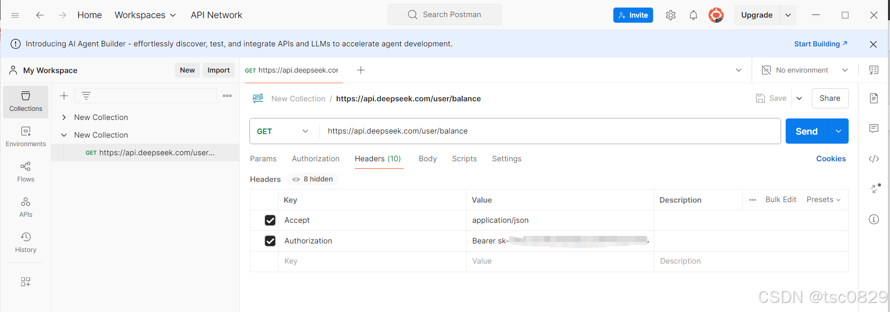Switch to the Scripts tab

(464, 159)
